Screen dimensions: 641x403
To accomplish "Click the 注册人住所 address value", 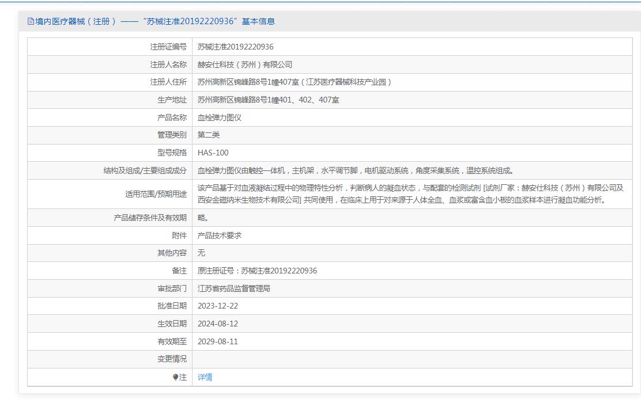I will [295, 82].
